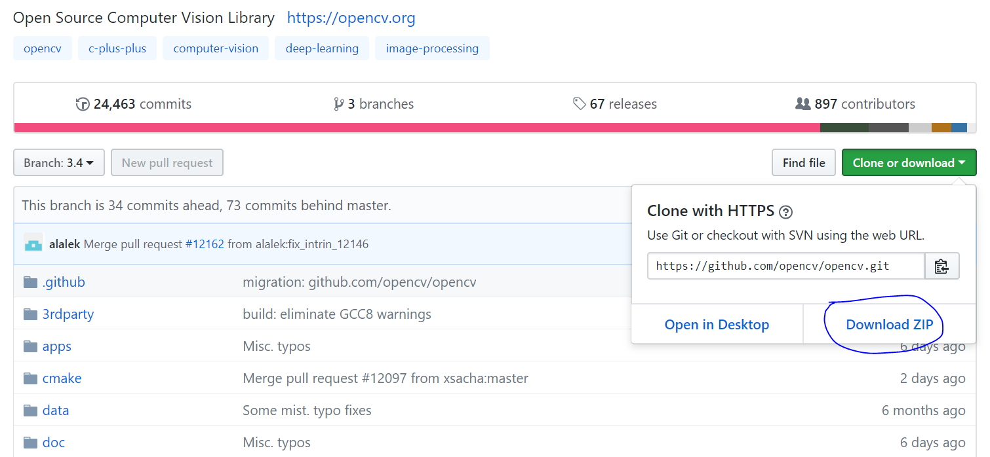Viewport: 990px width, 457px height.
Task: Open 'Merge pull request #12097' commit message
Action: pyautogui.click(x=386, y=378)
